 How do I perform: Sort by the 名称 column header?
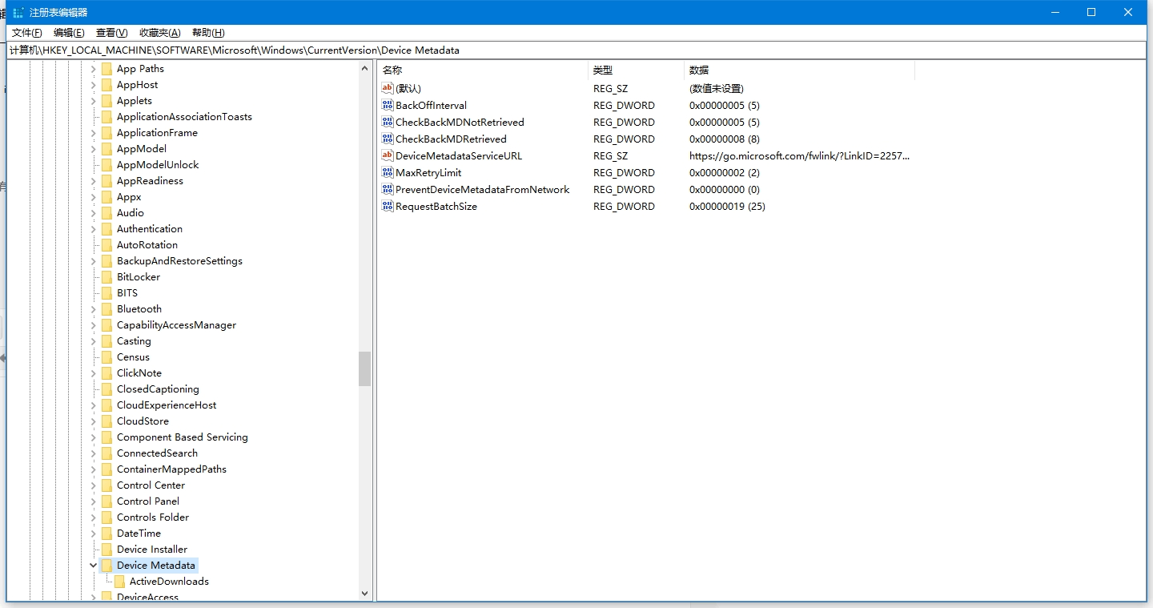point(483,70)
